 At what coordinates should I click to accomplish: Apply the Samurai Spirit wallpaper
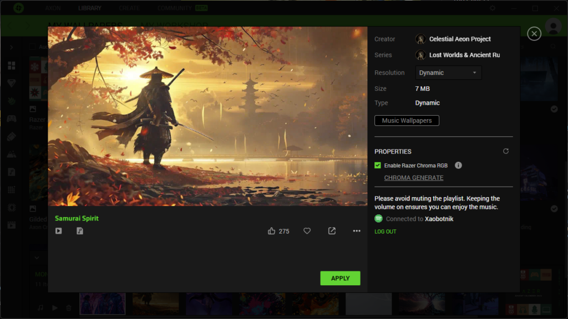click(x=340, y=278)
